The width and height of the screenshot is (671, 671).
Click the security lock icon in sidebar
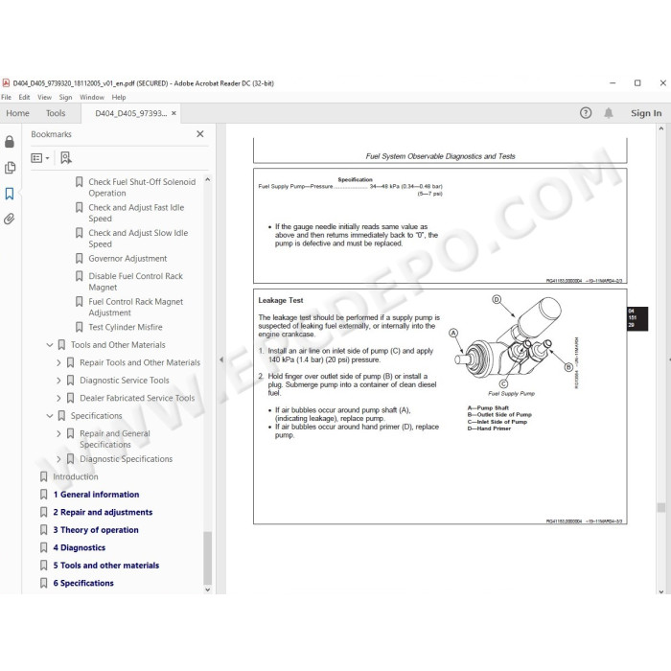click(x=10, y=142)
